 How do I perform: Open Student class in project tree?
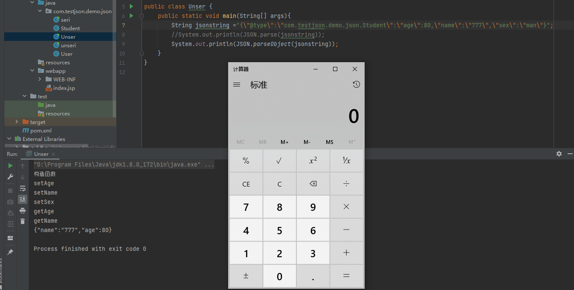click(x=70, y=28)
